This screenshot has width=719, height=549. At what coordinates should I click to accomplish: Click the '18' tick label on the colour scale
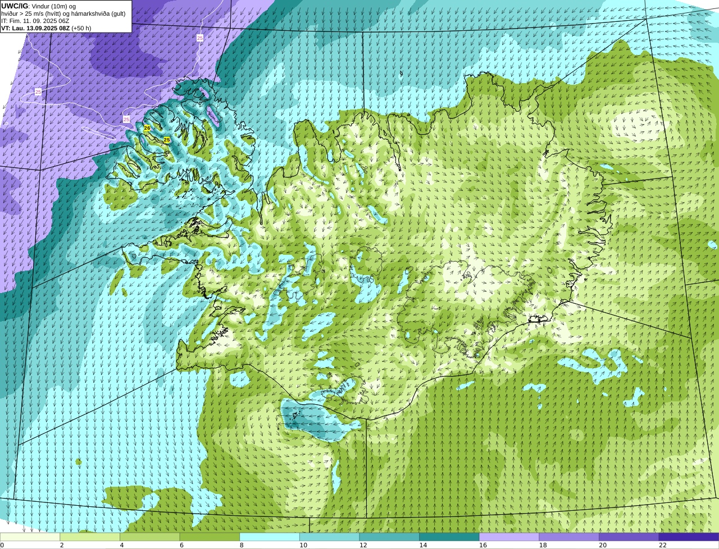point(543,545)
